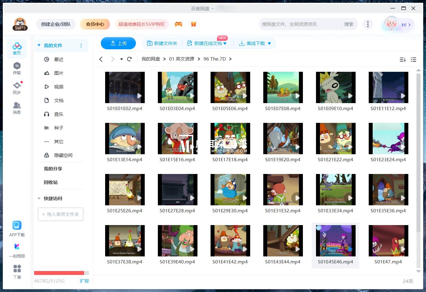Uncheck the selected S01E45E46.mp4 file
The width and height of the screenshot is (426, 292).
[318, 228]
